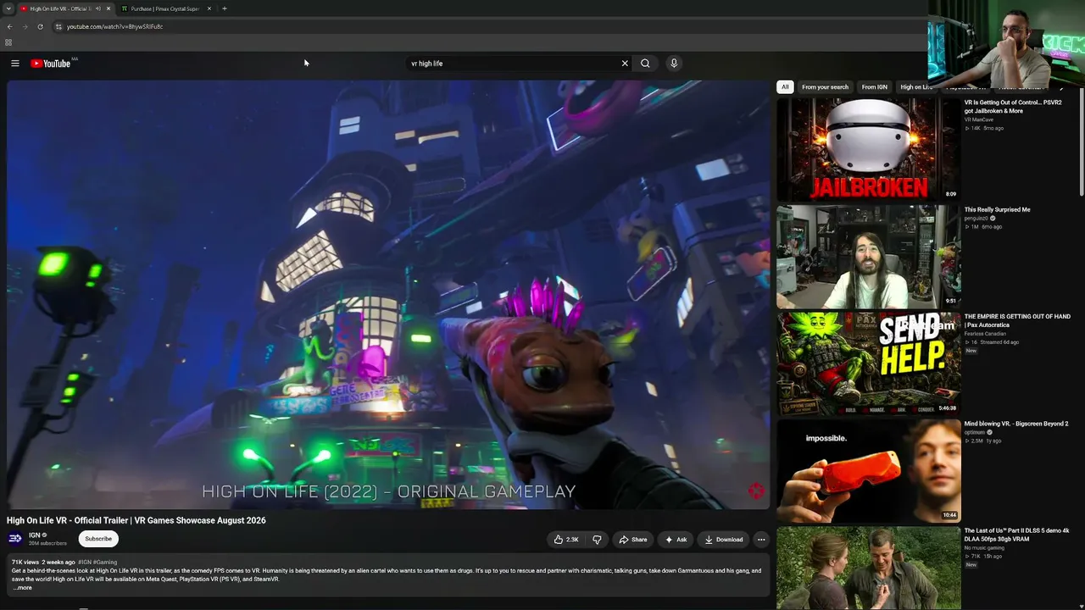Image resolution: width=1085 pixels, height=610 pixels.
Task: Click the '20M subscribers' count text
Action: click(47, 543)
